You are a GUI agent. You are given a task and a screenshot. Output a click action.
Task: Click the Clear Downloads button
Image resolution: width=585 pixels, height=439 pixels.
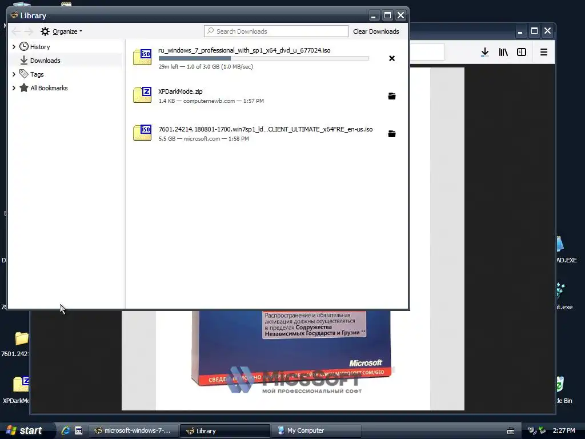(376, 31)
